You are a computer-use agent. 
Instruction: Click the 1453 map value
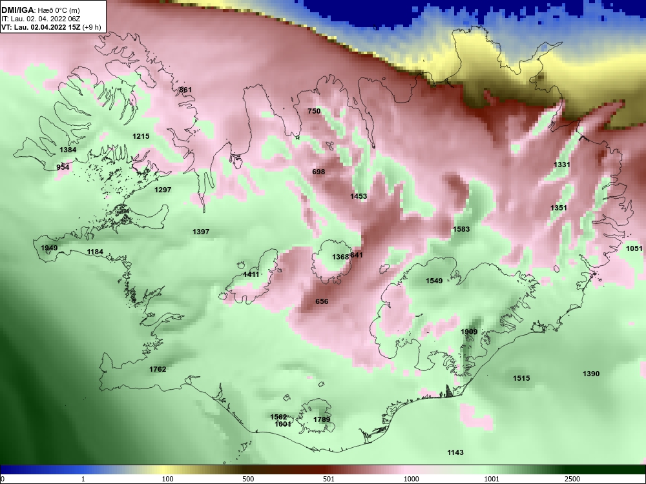pos(359,196)
